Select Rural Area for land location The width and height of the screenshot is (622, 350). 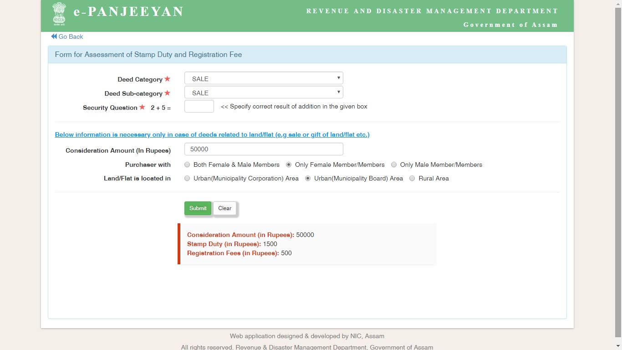coord(412,178)
